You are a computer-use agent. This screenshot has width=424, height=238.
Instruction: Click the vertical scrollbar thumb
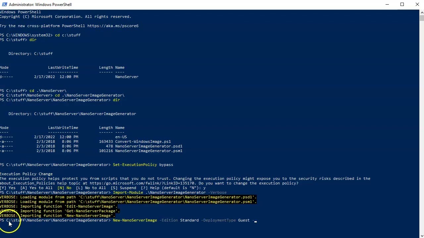click(421, 18)
